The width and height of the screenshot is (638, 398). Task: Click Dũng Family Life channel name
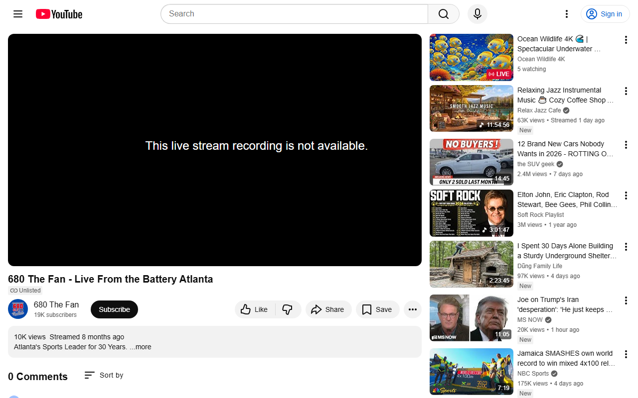pos(540,266)
